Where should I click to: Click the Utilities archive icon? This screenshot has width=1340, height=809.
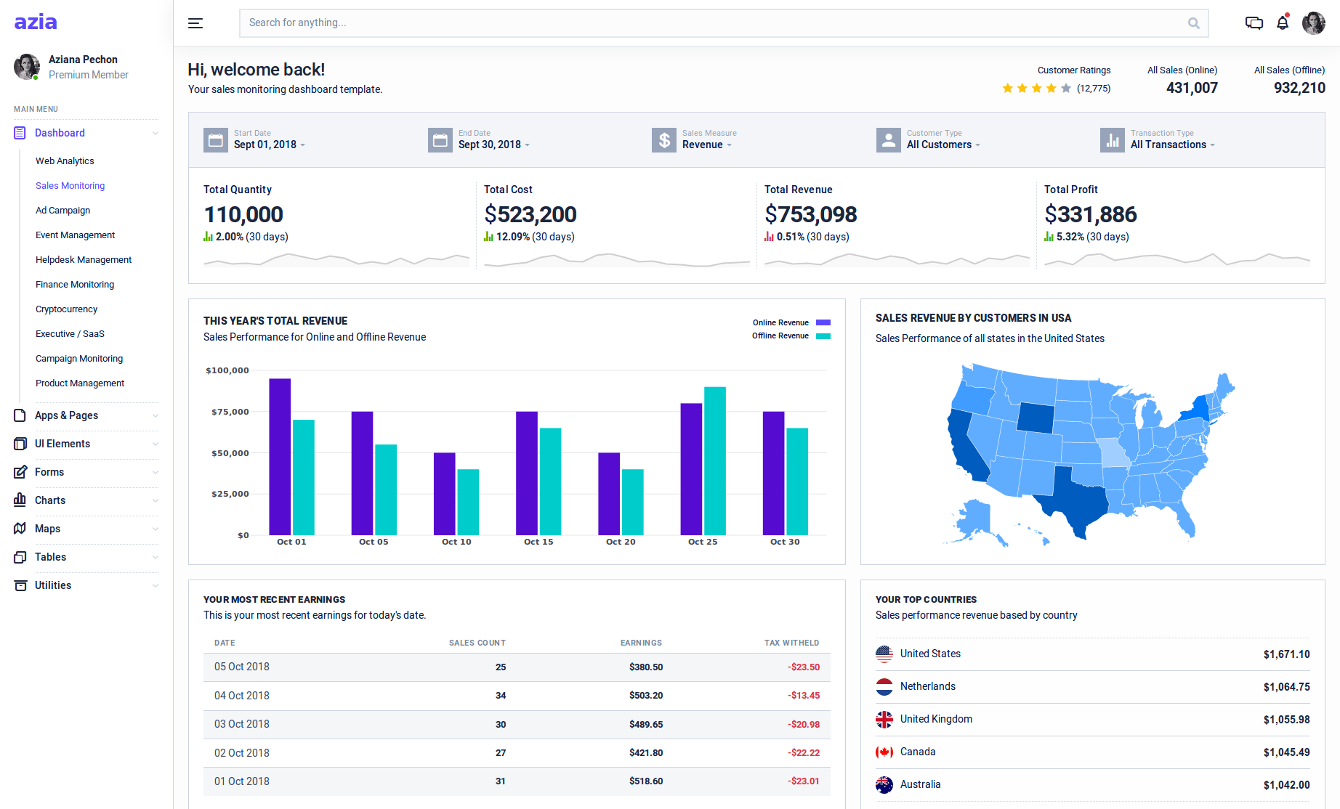pos(20,585)
